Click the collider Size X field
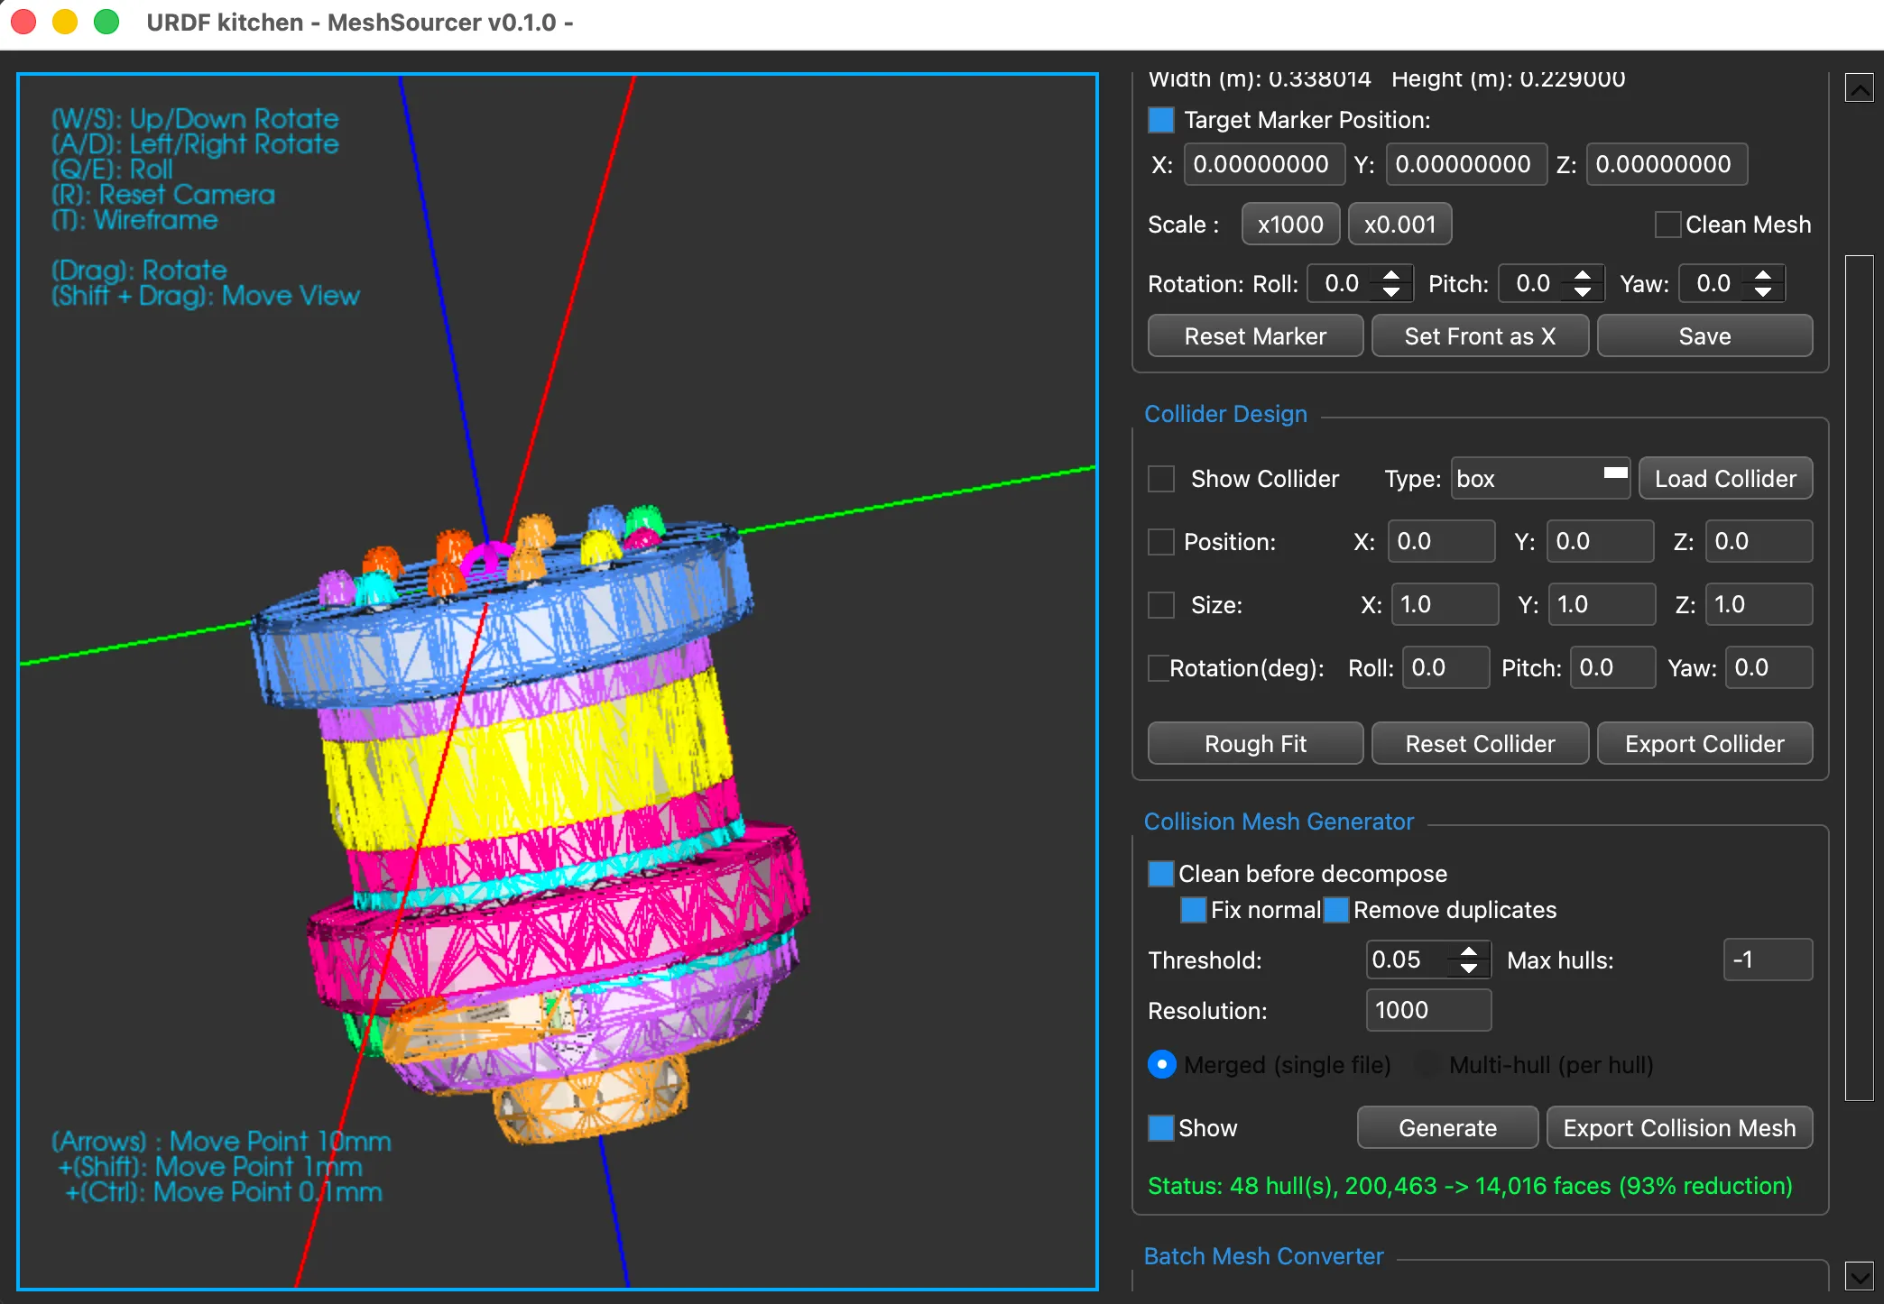This screenshot has width=1884, height=1304. tap(1445, 605)
